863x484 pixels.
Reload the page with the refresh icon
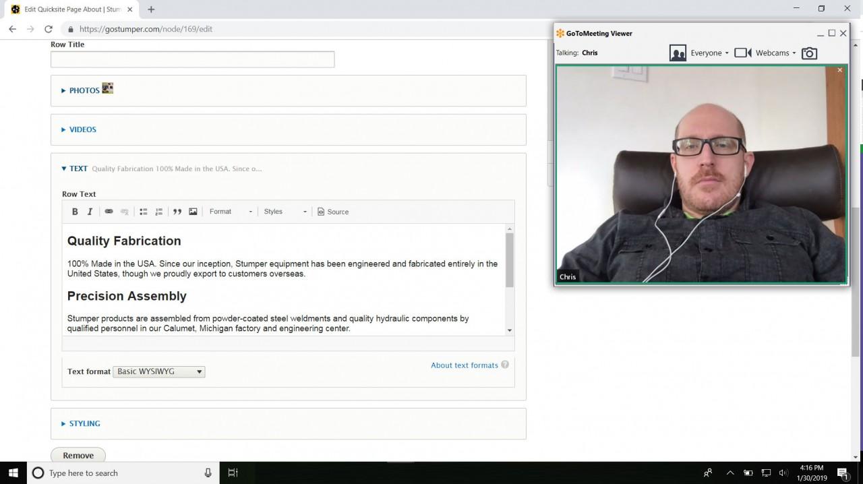click(x=49, y=29)
